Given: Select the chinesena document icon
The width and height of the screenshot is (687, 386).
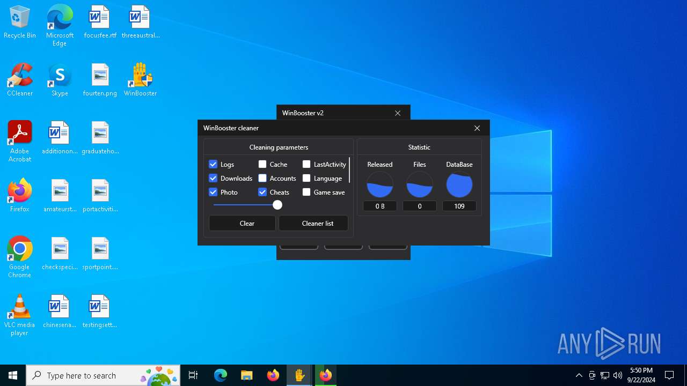Looking at the screenshot, I should pyautogui.click(x=60, y=311).
